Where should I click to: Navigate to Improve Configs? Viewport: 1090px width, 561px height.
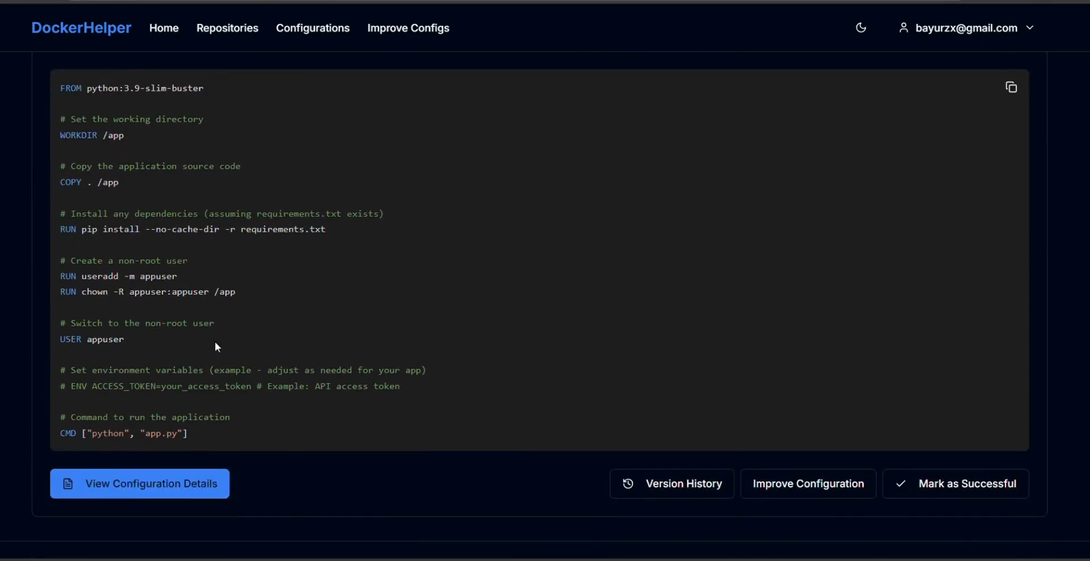click(x=408, y=28)
